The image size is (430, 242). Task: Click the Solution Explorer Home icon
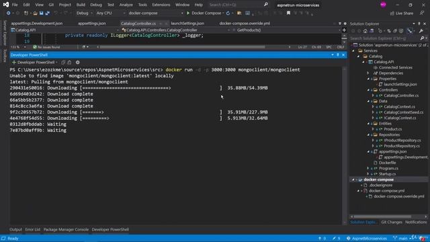pos(365,31)
